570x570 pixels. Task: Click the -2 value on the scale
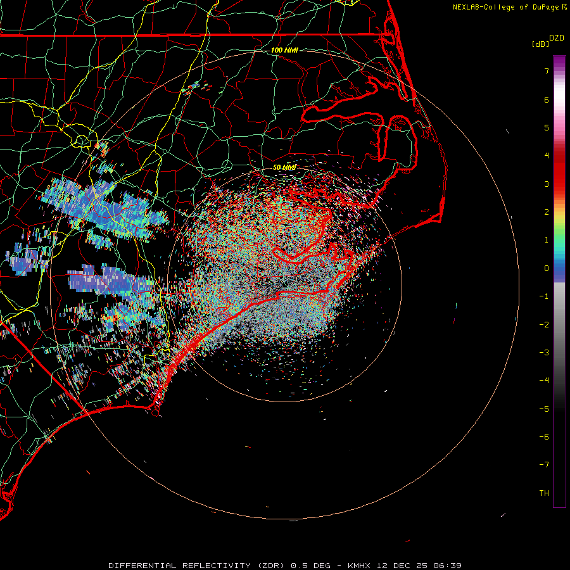[544, 325]
